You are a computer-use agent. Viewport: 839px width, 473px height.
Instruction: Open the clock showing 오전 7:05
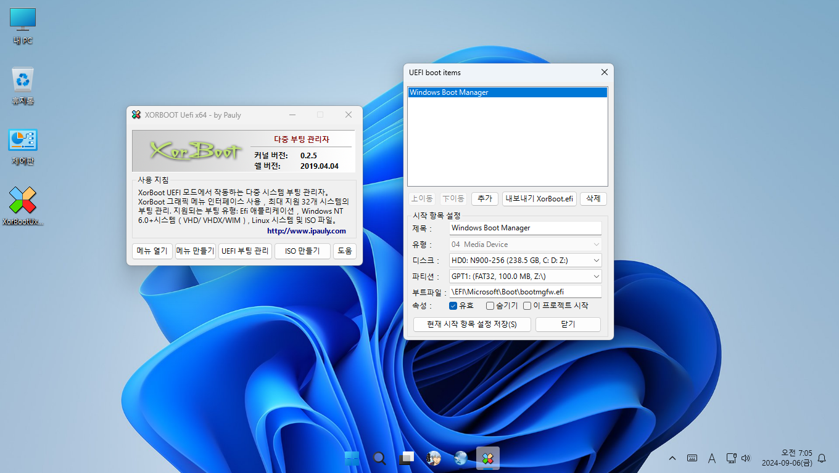pos(787,458)
